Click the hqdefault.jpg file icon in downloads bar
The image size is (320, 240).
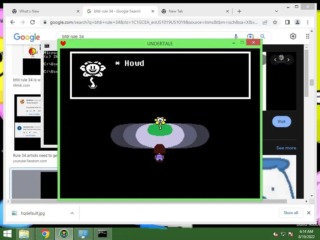coord(14,213)
